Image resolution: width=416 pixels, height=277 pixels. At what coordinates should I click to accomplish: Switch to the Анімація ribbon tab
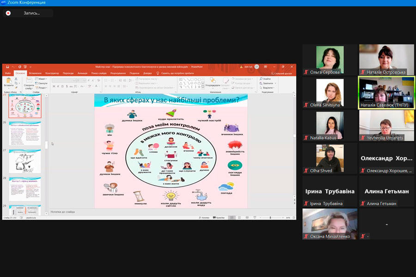coord(82,73)
